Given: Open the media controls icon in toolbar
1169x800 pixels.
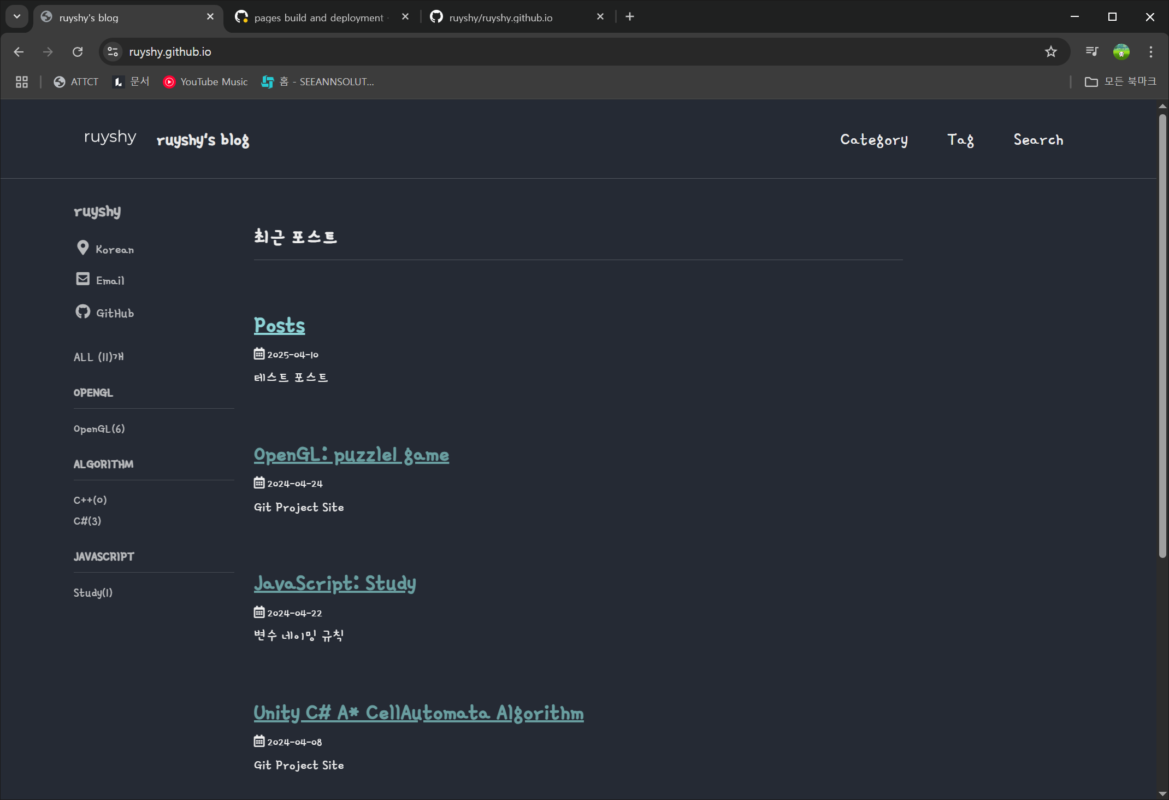Looking at the screenshot, I should (x=1091, y=51).
